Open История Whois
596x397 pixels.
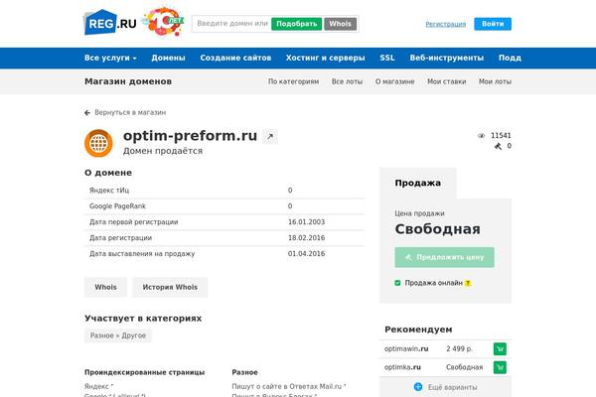point(170,287)
